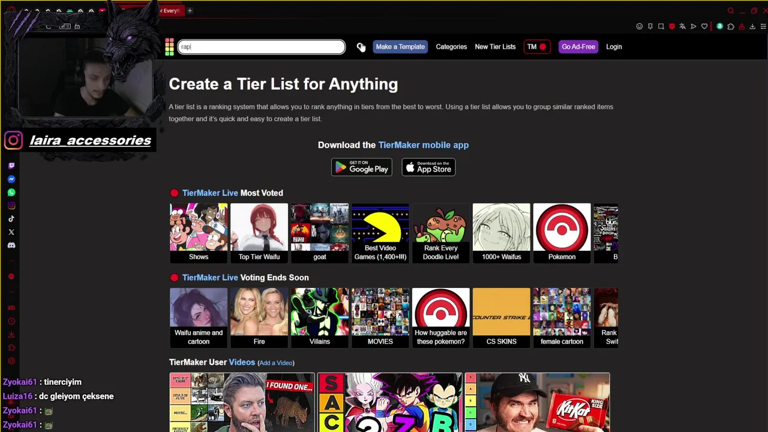Screen dimensions: 768x432
Task: Open the Shows tier list thumbnail
Action: click(x=199, y=233)
